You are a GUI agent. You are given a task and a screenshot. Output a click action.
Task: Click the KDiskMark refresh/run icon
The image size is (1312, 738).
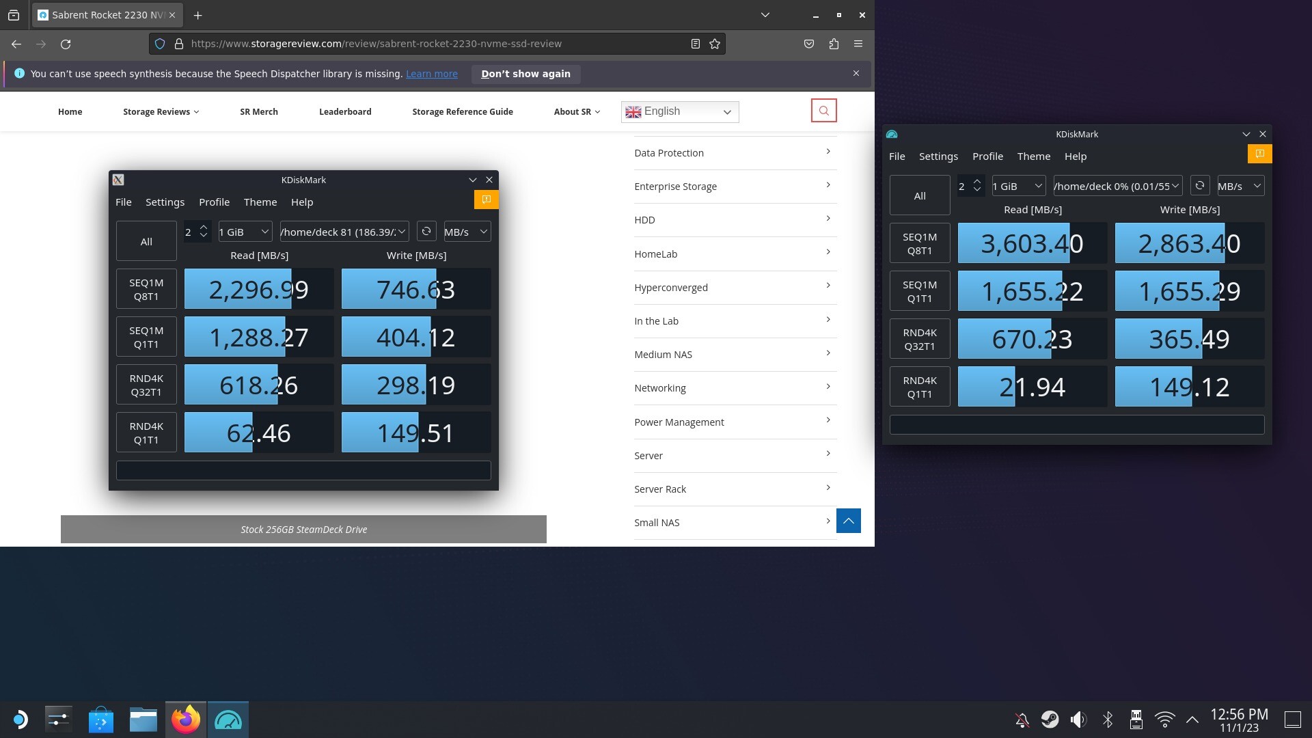1199,186
